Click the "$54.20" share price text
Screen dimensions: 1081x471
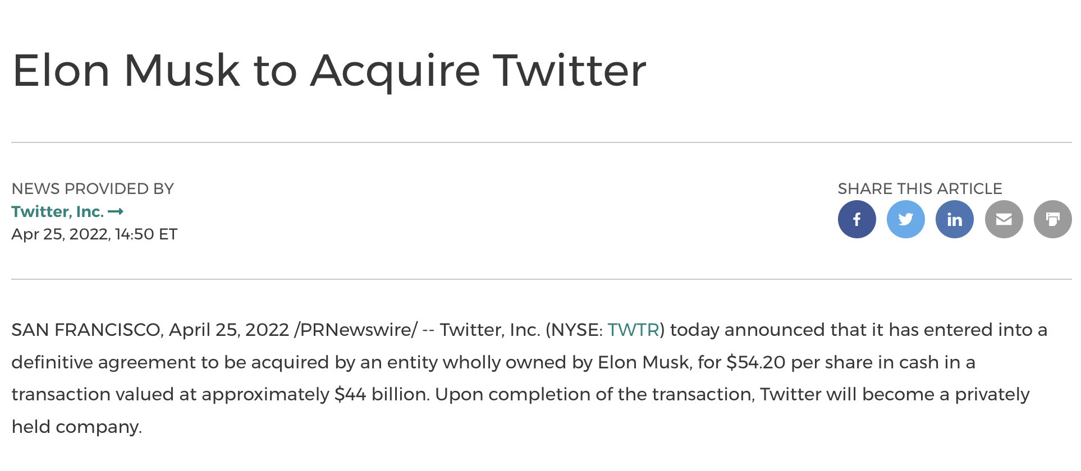coord(755,362)
